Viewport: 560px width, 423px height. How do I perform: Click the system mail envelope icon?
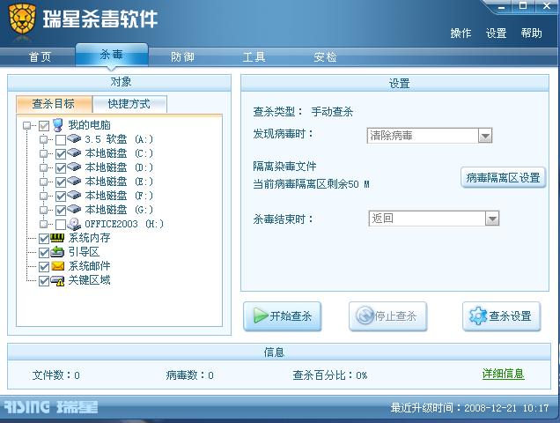click(x=57, y=266)
